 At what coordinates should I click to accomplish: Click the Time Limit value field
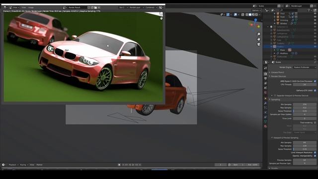(305, 118)
